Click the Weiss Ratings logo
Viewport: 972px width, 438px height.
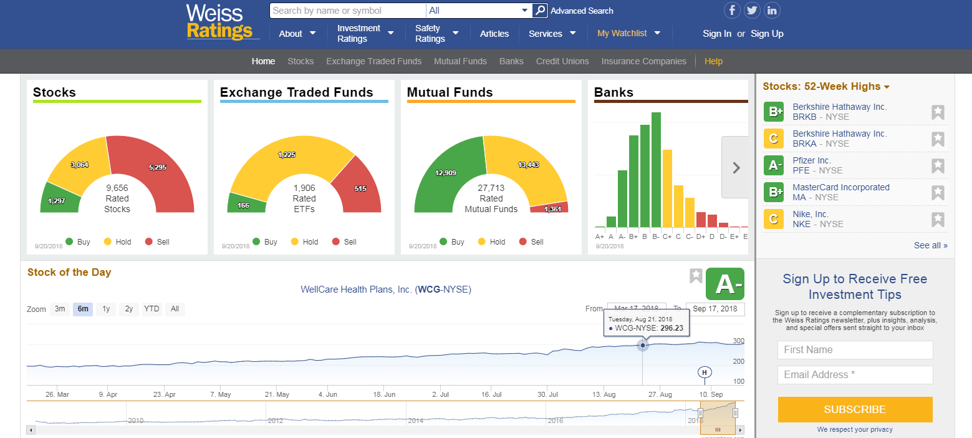[x=222, y=22]
